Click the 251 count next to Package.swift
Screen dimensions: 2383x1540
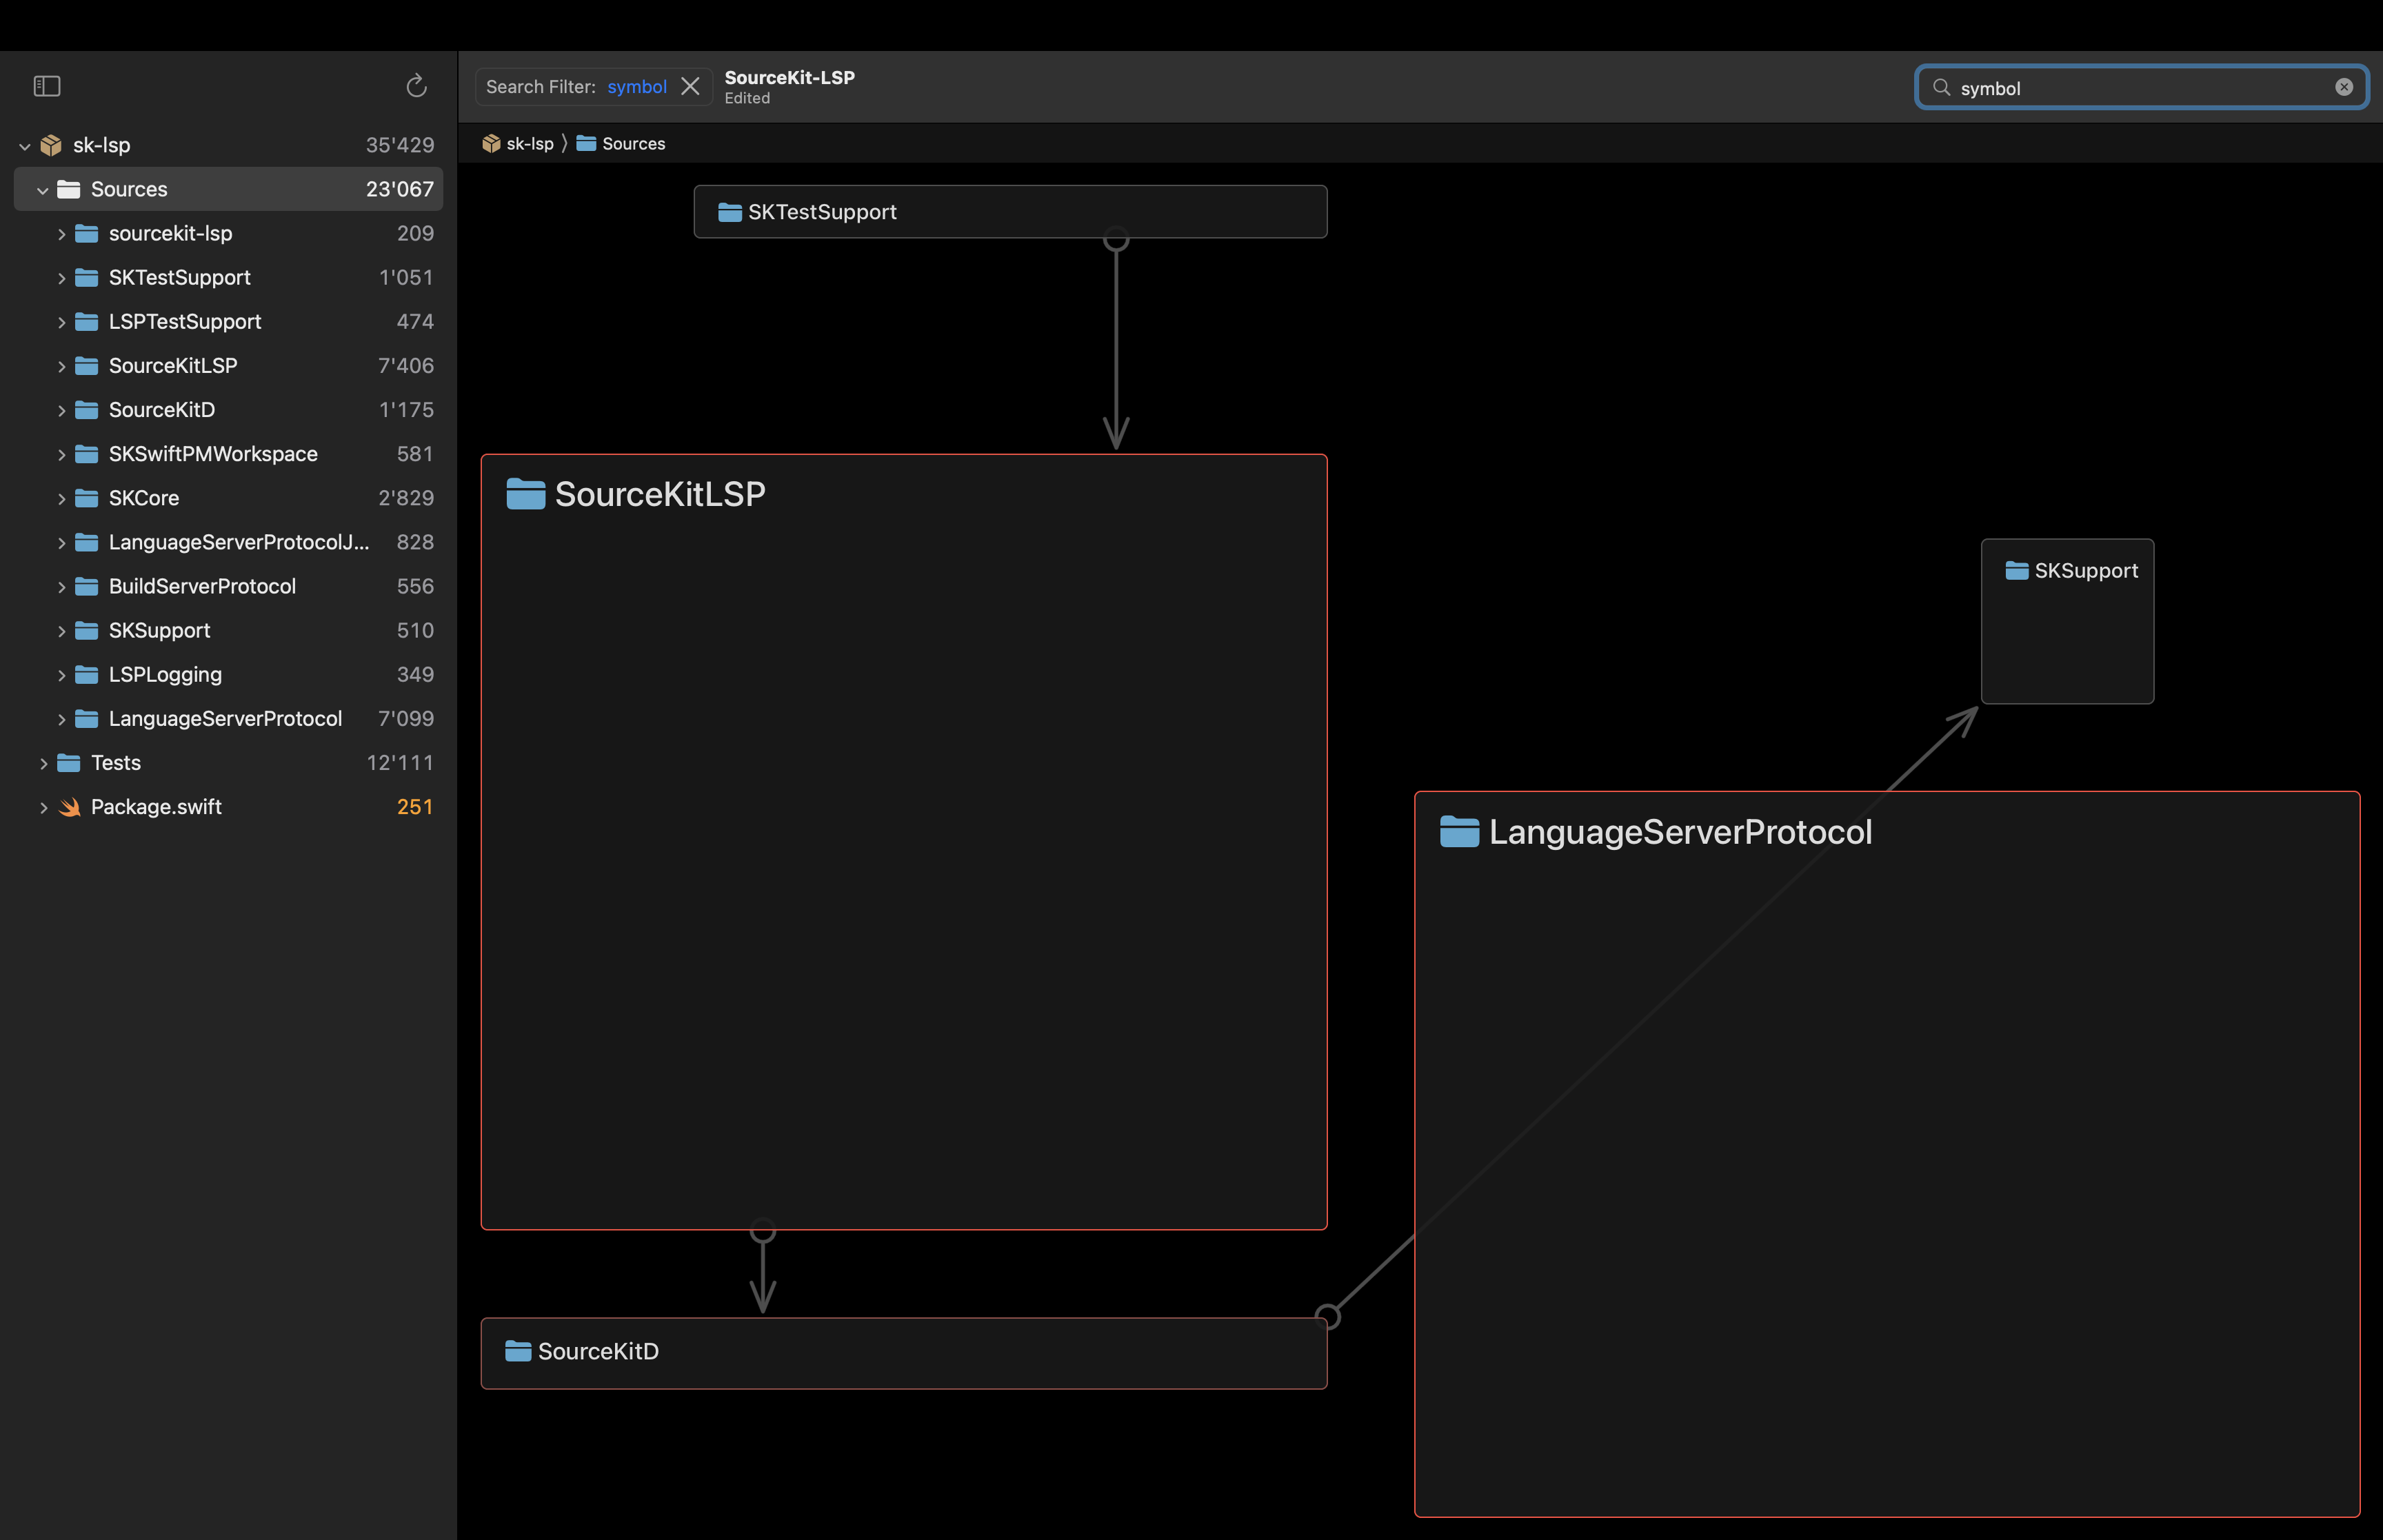415,807
